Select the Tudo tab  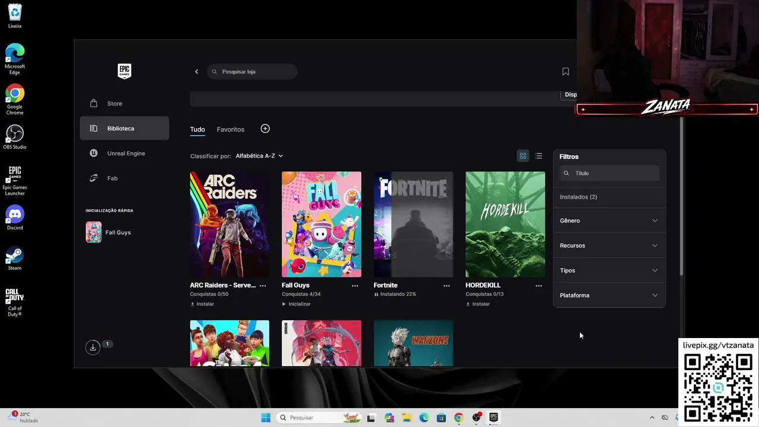tap(197, 129)
